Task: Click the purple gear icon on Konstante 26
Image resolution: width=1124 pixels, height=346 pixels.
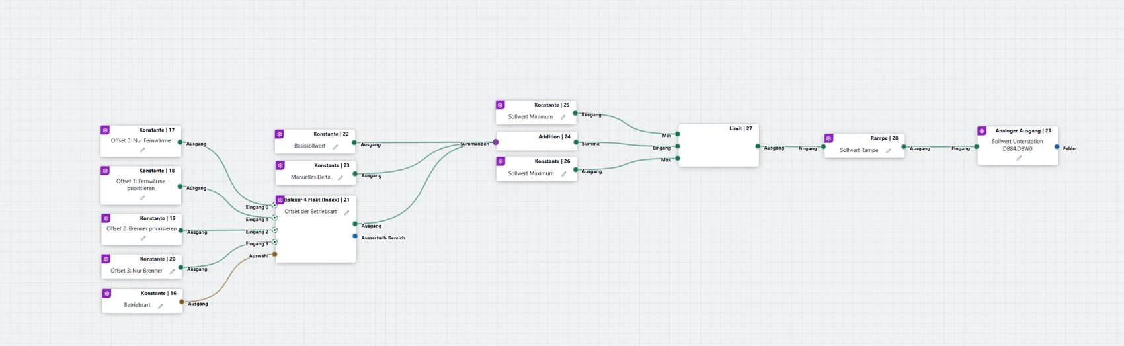Action: [x=501, y=161]
